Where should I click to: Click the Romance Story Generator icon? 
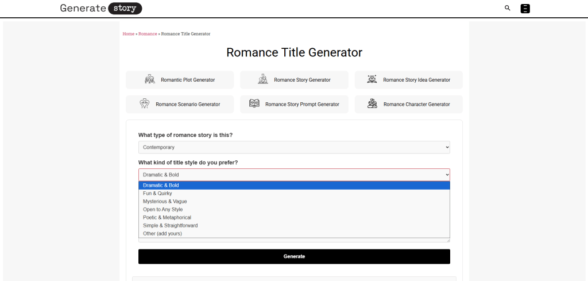coord(263,79)
